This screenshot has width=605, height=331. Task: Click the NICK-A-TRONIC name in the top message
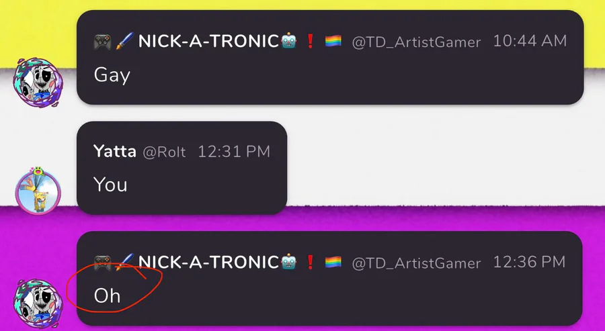tap(209, 41)
